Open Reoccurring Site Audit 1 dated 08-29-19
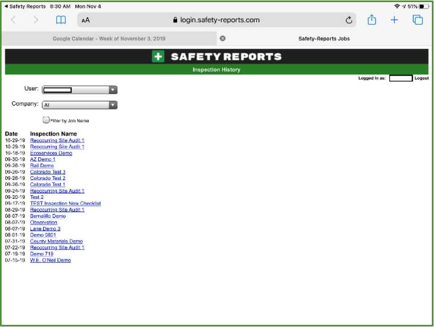The image size is (434, 327). pos(57,209)
